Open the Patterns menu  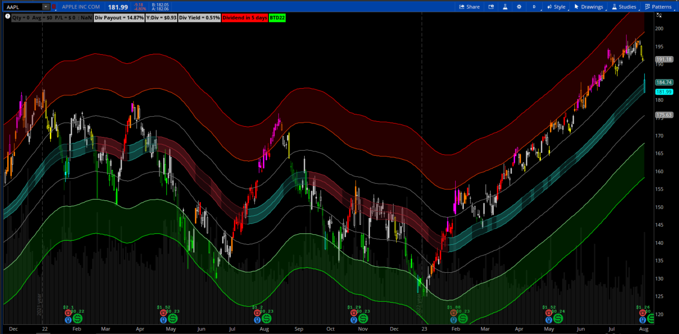pyautogui.click(x=658, y=7)
